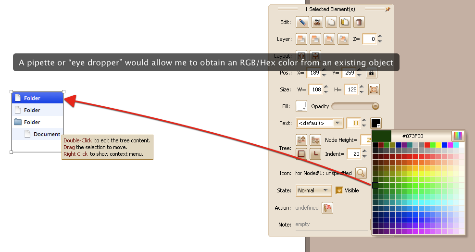The image size is (475, 252).
Task: Click the X= position field
Action: pyautogui.click(x=313, y=73)
